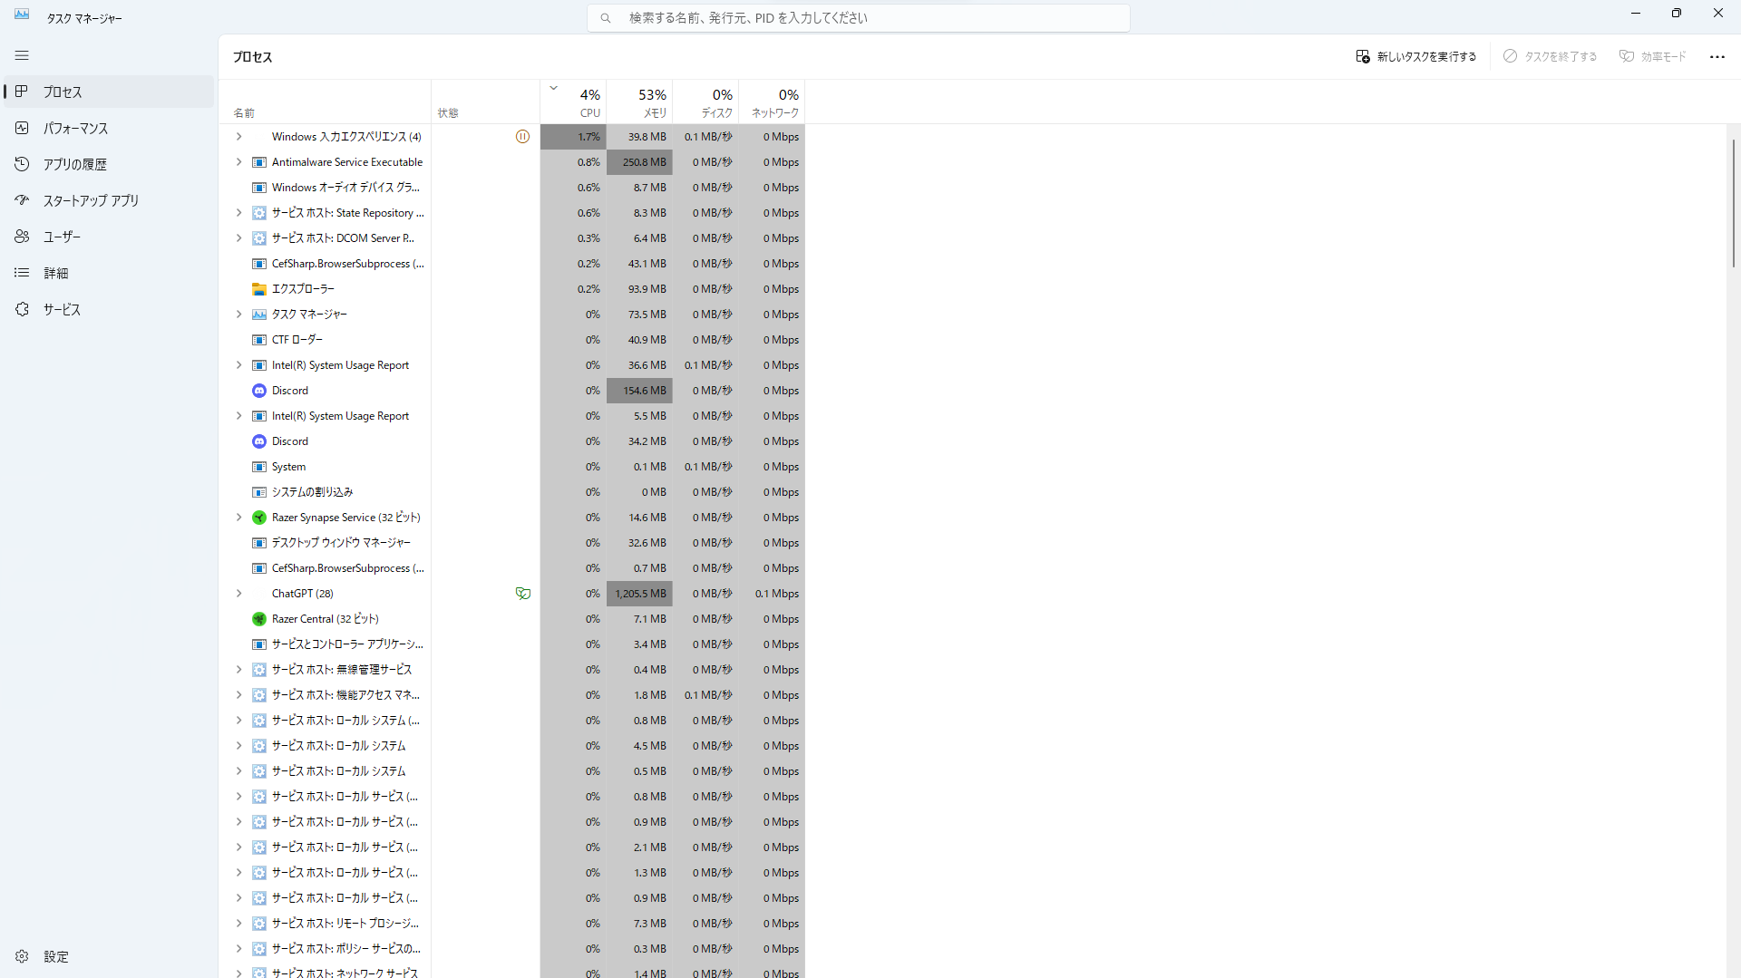1741x978 pixels.
Task: Expand the タスク マネージャー process row
Action: point(238,315)
